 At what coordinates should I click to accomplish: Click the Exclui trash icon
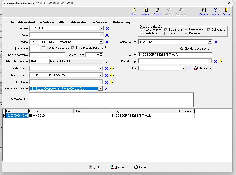coord(157,10)
